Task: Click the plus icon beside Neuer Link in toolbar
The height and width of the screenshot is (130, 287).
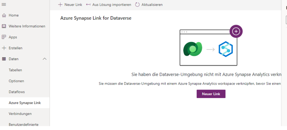Action: [60, 4]
